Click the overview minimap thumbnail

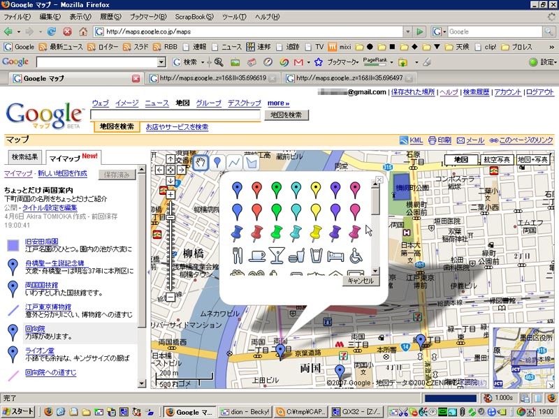[523, 358]
